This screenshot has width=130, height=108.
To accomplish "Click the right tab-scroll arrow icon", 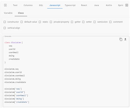I will pos(127,5).
